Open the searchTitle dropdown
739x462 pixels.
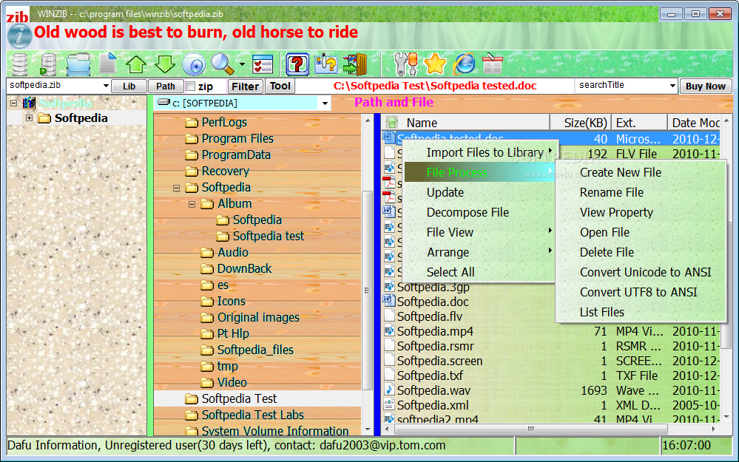pyautogui.click(x=672, y=86)
